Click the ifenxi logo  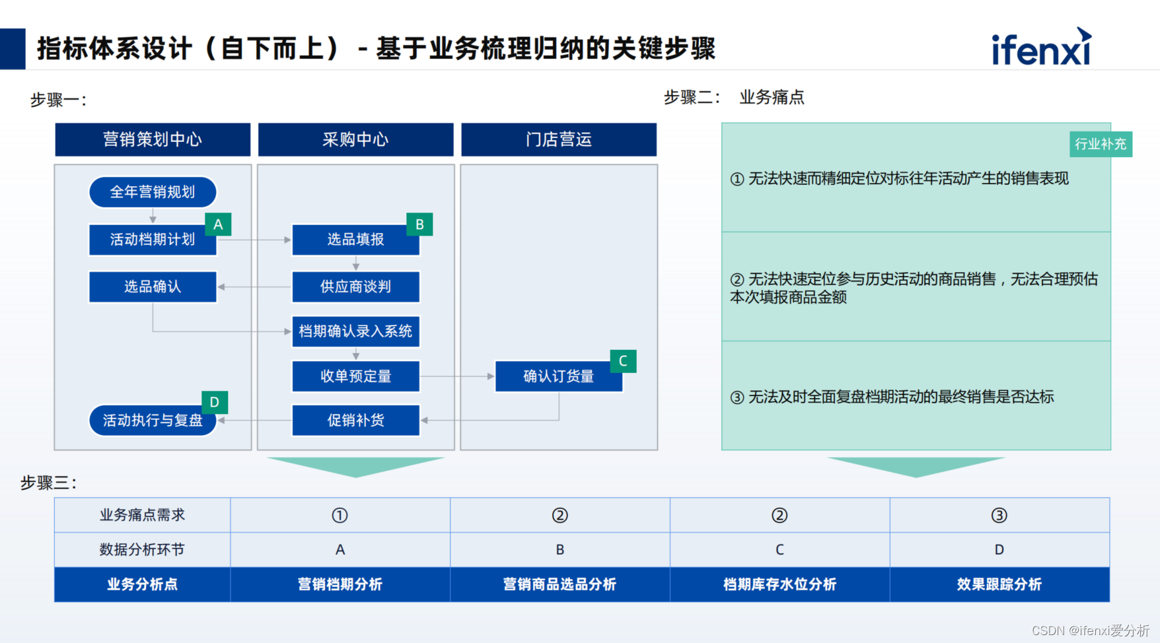click(x=1041, y=47)
